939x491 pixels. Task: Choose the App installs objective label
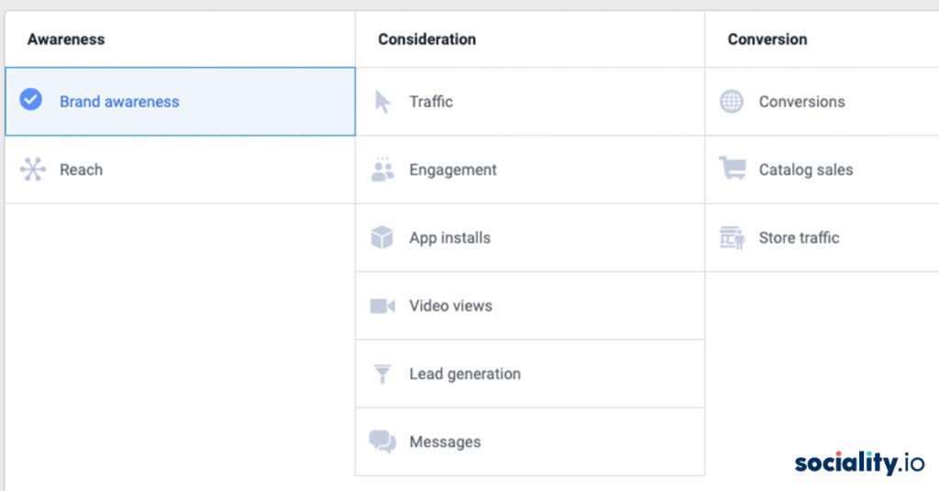[x=449, y=238]
